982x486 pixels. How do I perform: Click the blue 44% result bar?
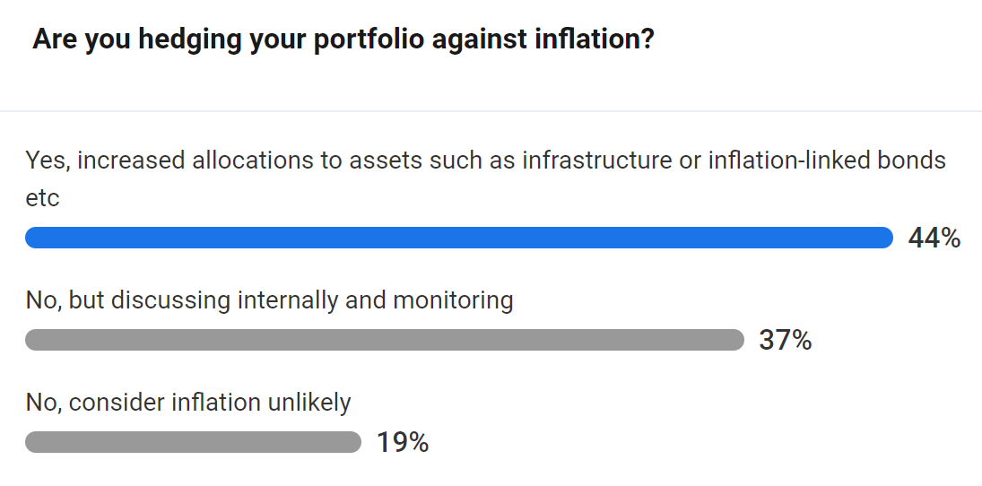(x=459, y=238)
